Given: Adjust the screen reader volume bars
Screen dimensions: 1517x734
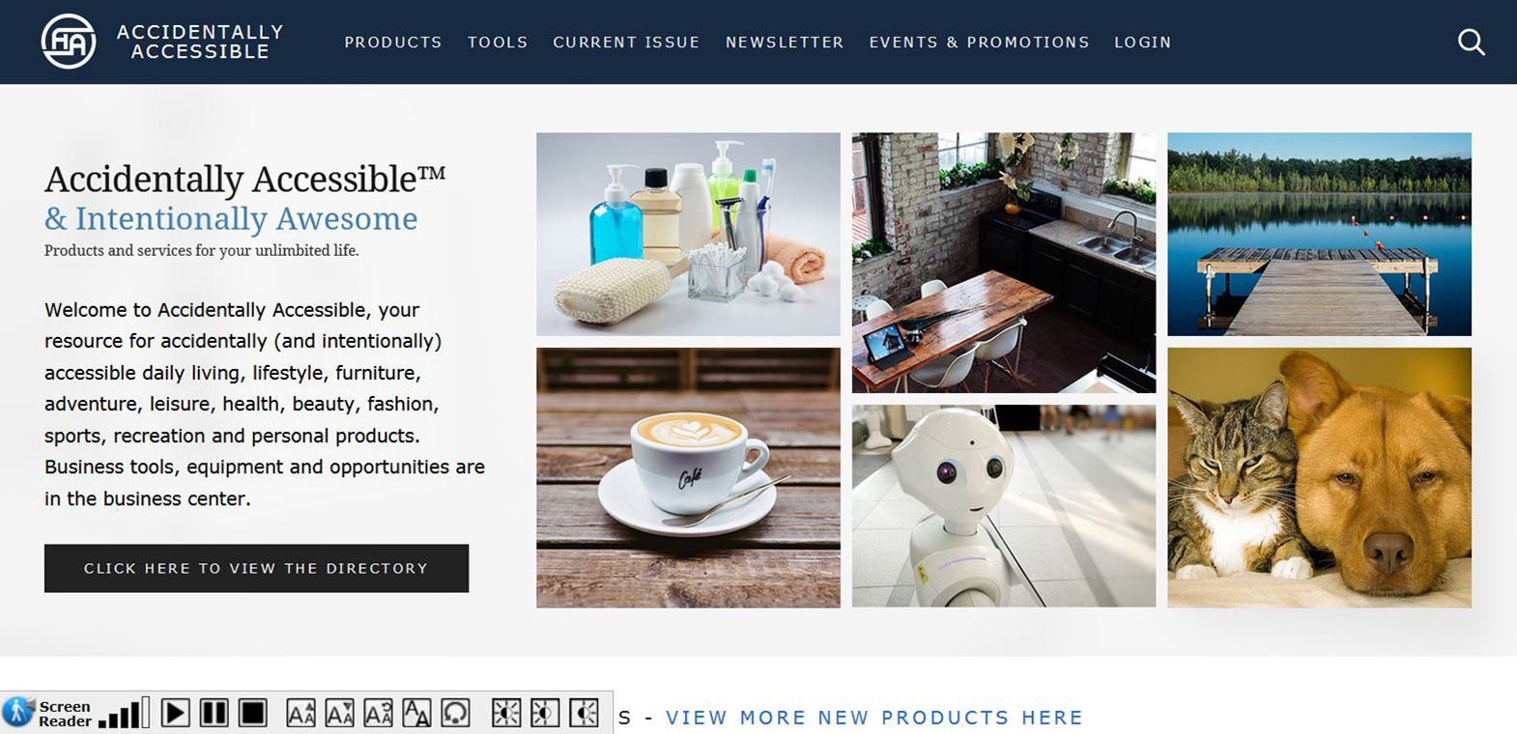Looking at the screenshot, I should point(124,713).
